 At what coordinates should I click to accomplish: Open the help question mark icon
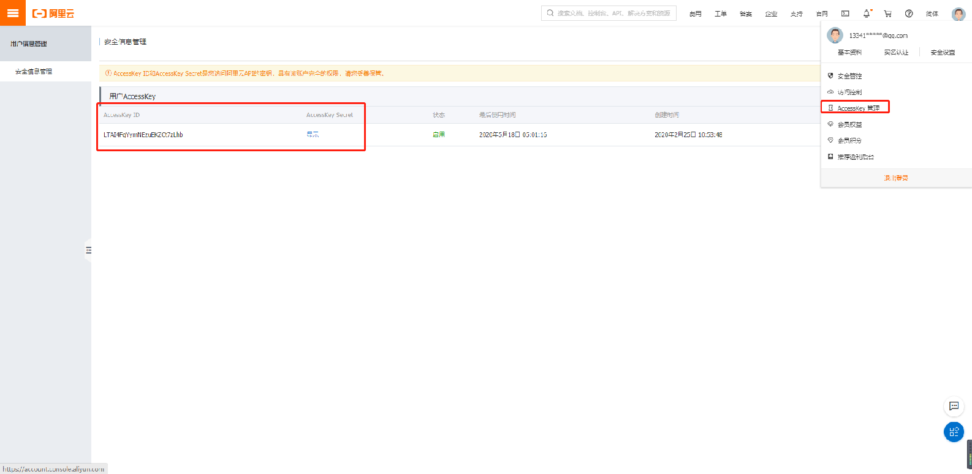(x=909, y=13)
